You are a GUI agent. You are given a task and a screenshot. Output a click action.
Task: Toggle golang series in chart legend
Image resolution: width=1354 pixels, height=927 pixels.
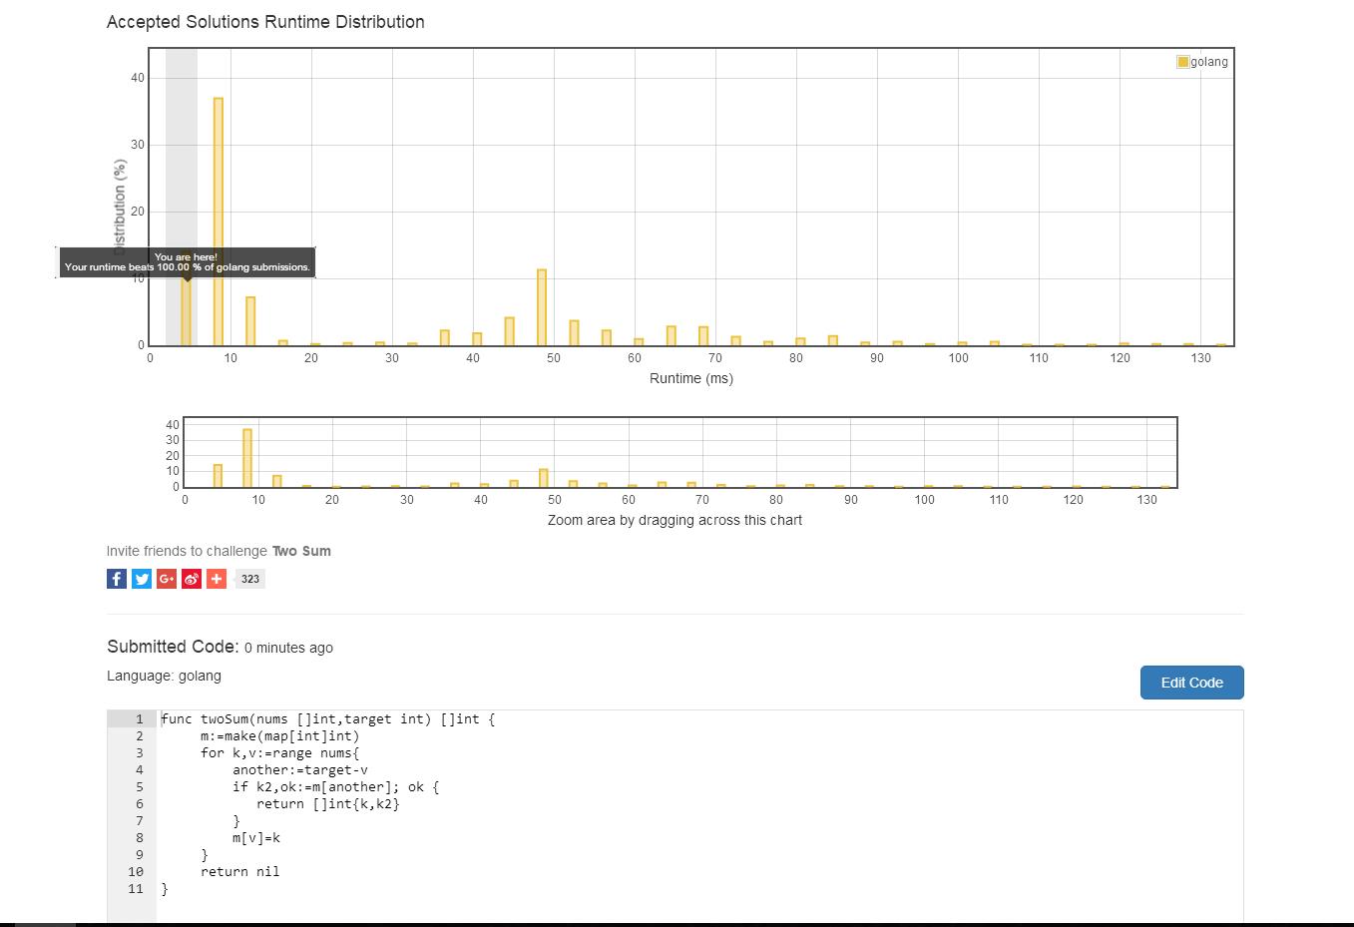tap(1203, 62)
